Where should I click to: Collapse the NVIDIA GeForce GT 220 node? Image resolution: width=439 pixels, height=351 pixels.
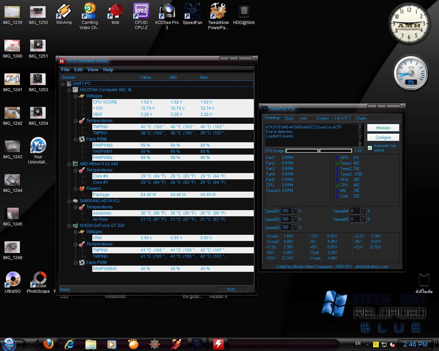pyautogui.click(x=69, y=226)
